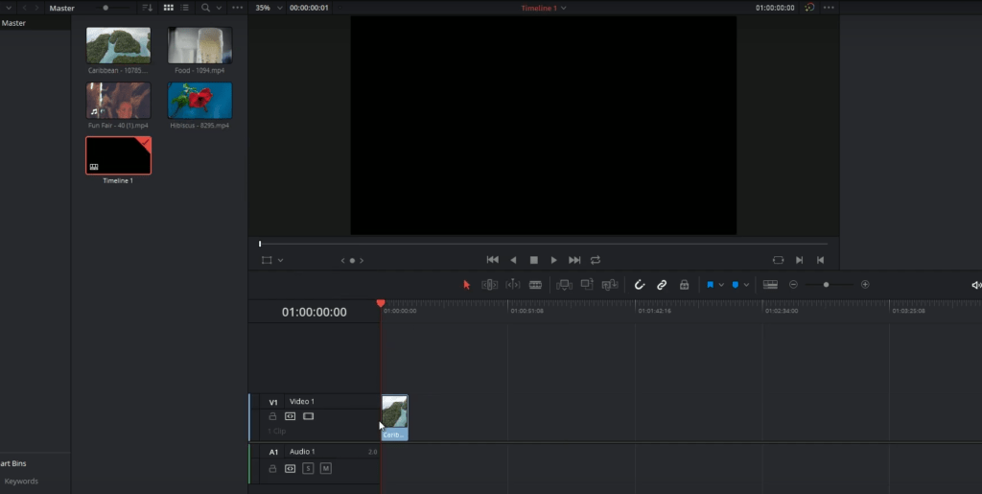Open the Timeline 1 name dropdown
982x494 pixels.
tap(544, 8)
